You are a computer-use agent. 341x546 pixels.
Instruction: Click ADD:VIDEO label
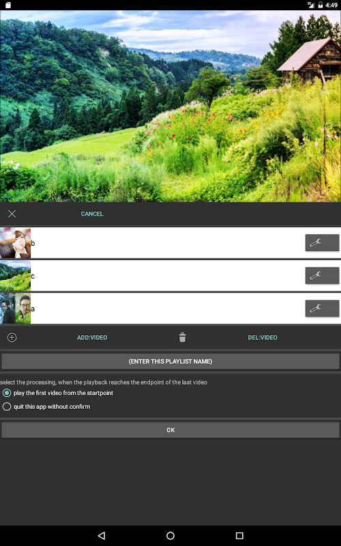[x=92, y=337]
